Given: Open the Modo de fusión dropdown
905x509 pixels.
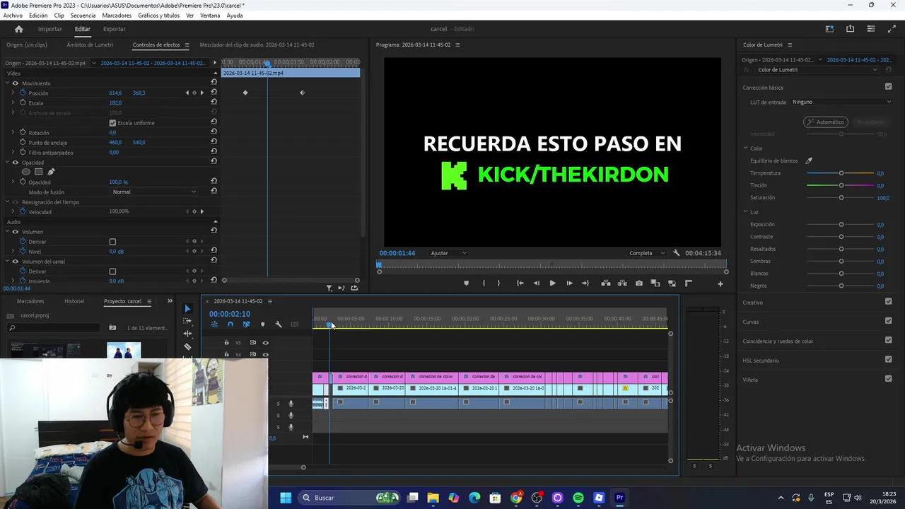Looking at the screenshot, I should pyautogui.click(x=154, y=192).
